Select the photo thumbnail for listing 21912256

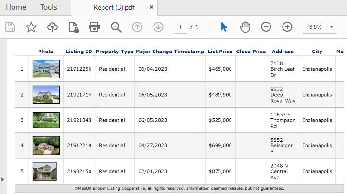click(46, 69)
